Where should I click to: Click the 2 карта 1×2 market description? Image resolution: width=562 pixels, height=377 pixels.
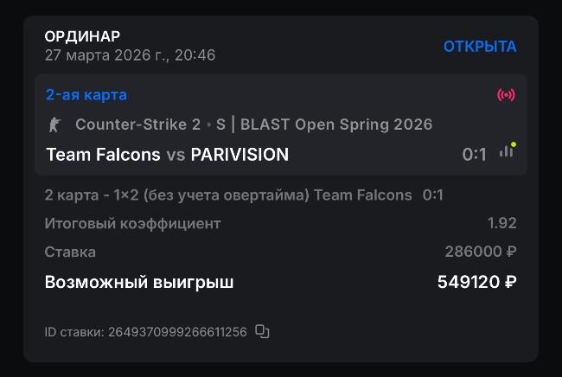point(227,195)
